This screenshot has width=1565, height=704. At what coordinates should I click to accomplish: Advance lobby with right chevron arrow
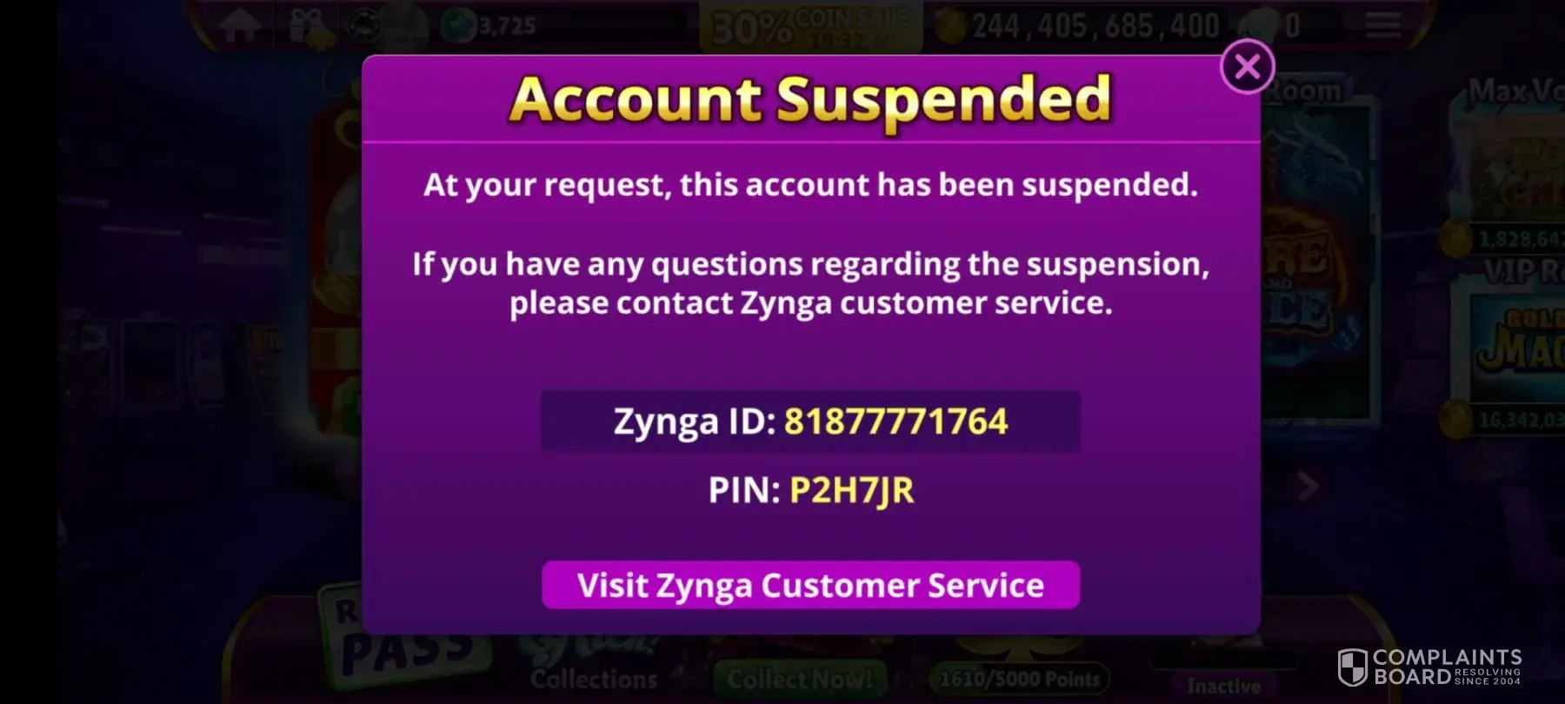click(1307, 487)
